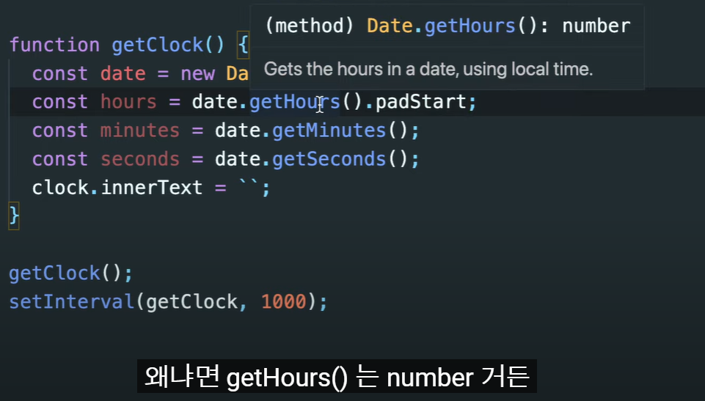The width and height of the screenshot is (705, 401).
Task: Click 'Date' in the hover tooltip signature
Action: click(390, 26)
